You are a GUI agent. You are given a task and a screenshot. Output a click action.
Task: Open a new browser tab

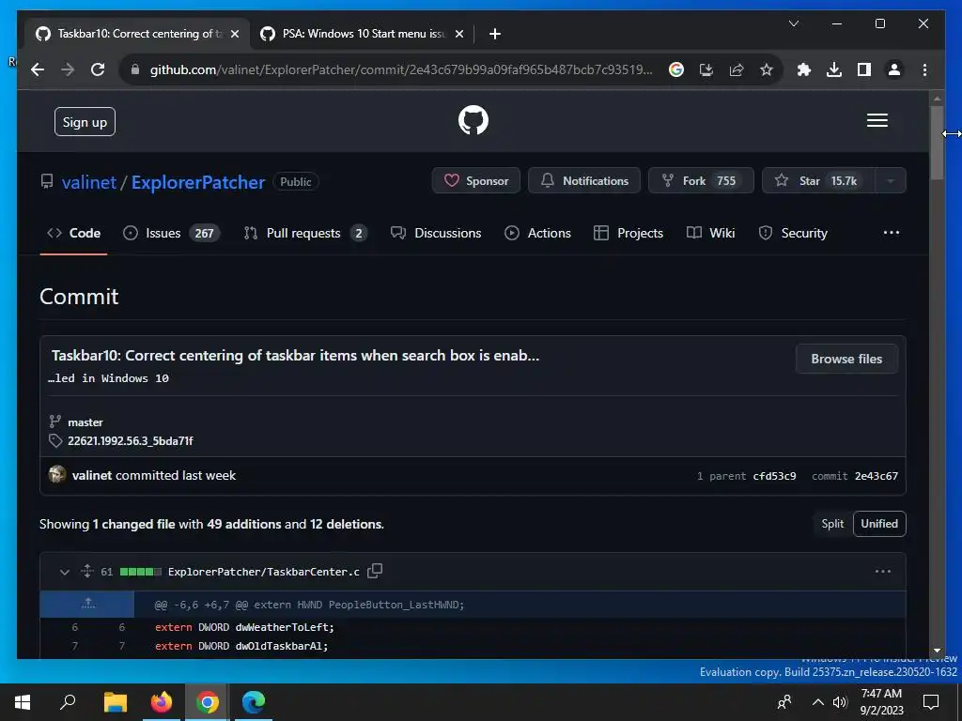pos(495,34)
